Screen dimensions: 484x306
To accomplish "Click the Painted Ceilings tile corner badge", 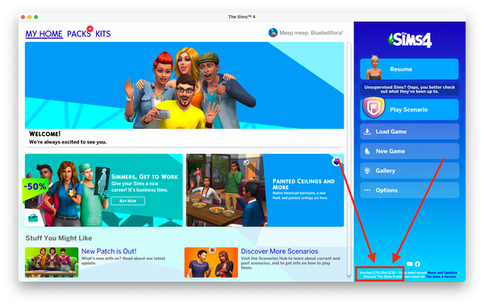I will [336, 161].
